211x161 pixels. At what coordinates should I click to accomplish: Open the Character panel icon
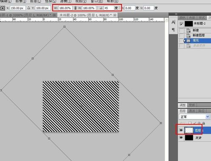pos(173,22)
